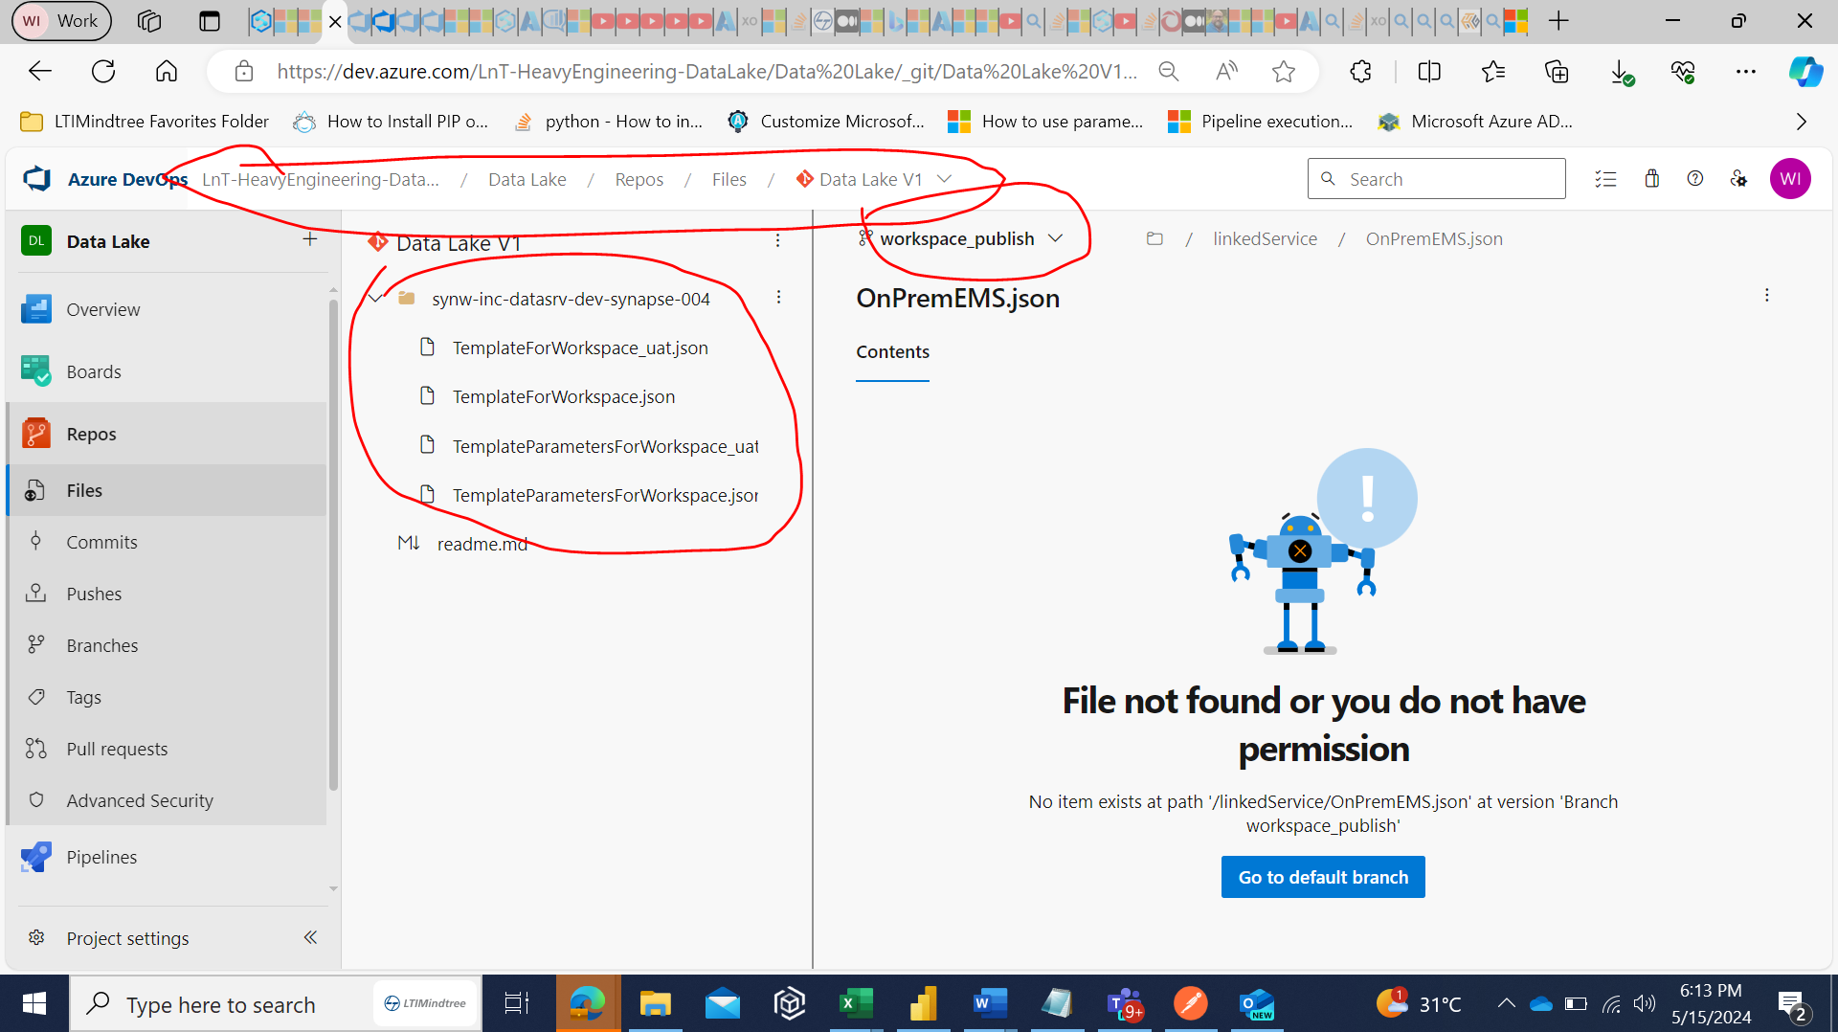Expand the Data Lake V1 repository dropdown
Screen dimensions: 1838x1032
click(x=944, y=178)
